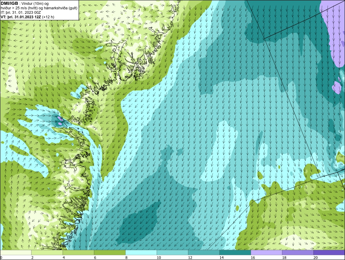Click the 'IT: þri. 31. 01. 2023 00Z' line

click(x=20, y=12)
